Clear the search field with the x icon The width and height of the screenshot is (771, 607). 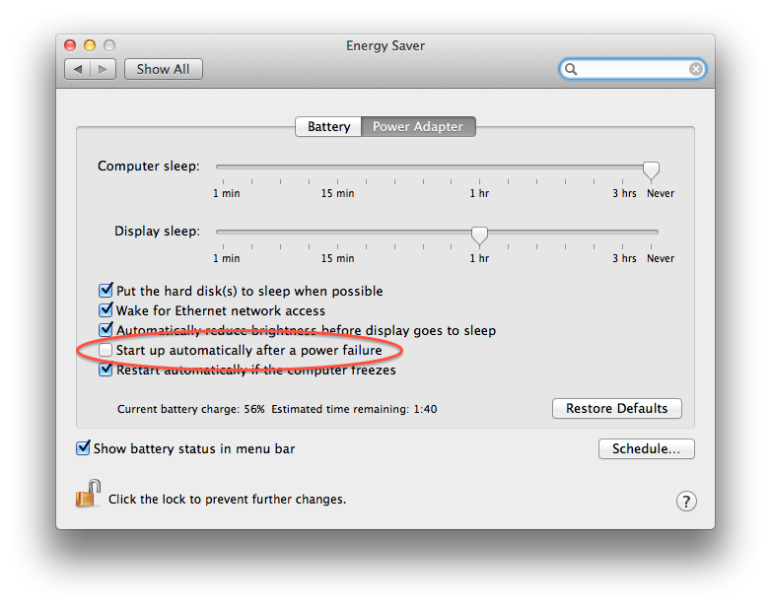(x=695, y=69)
